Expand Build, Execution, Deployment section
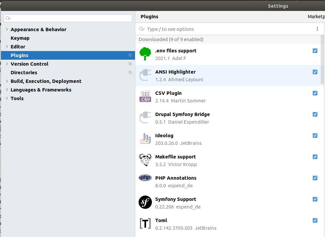325x237 pixels. [x=7, y=81]
